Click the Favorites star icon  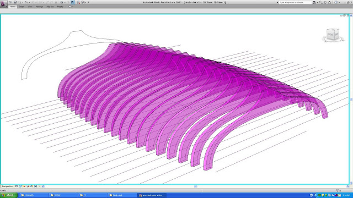pyautogui.click(x=330, y=2)
